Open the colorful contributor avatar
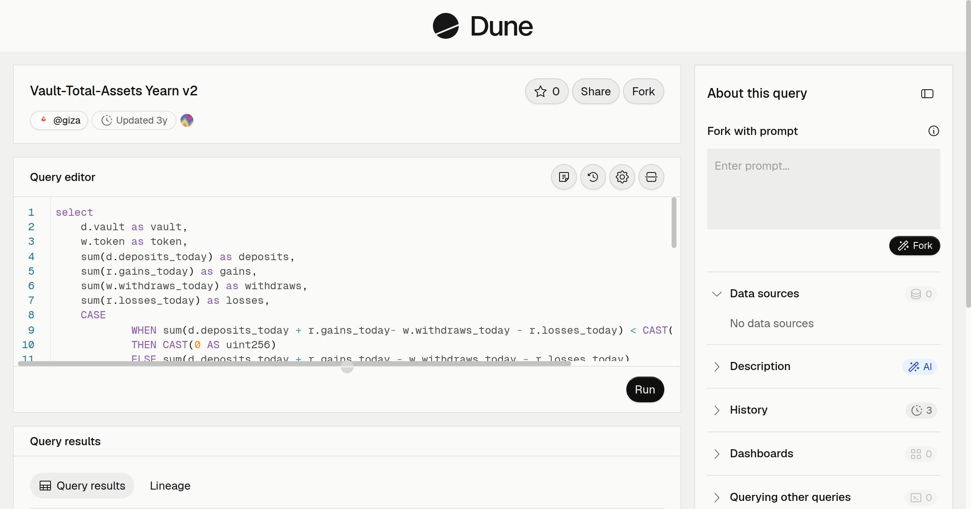The height and width of the screenshot is (509, 971). click(187, 120)
